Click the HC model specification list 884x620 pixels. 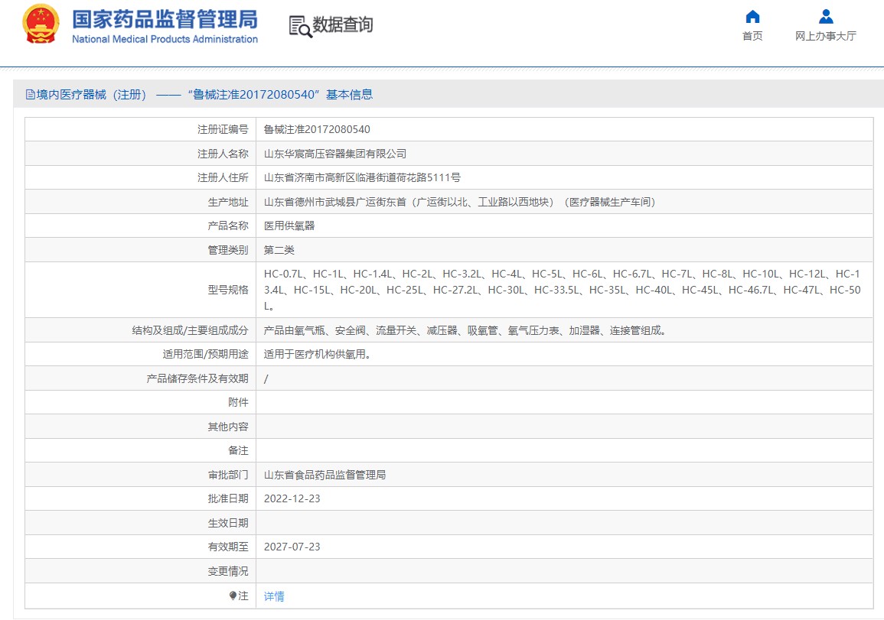562,290
